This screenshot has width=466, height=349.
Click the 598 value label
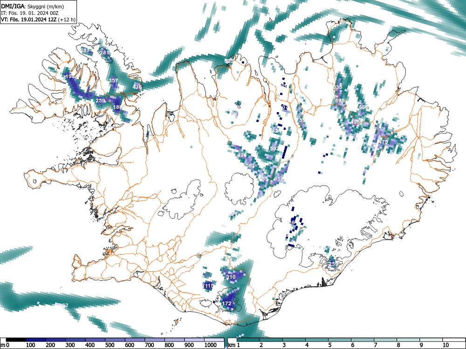[x=340, y=101]
